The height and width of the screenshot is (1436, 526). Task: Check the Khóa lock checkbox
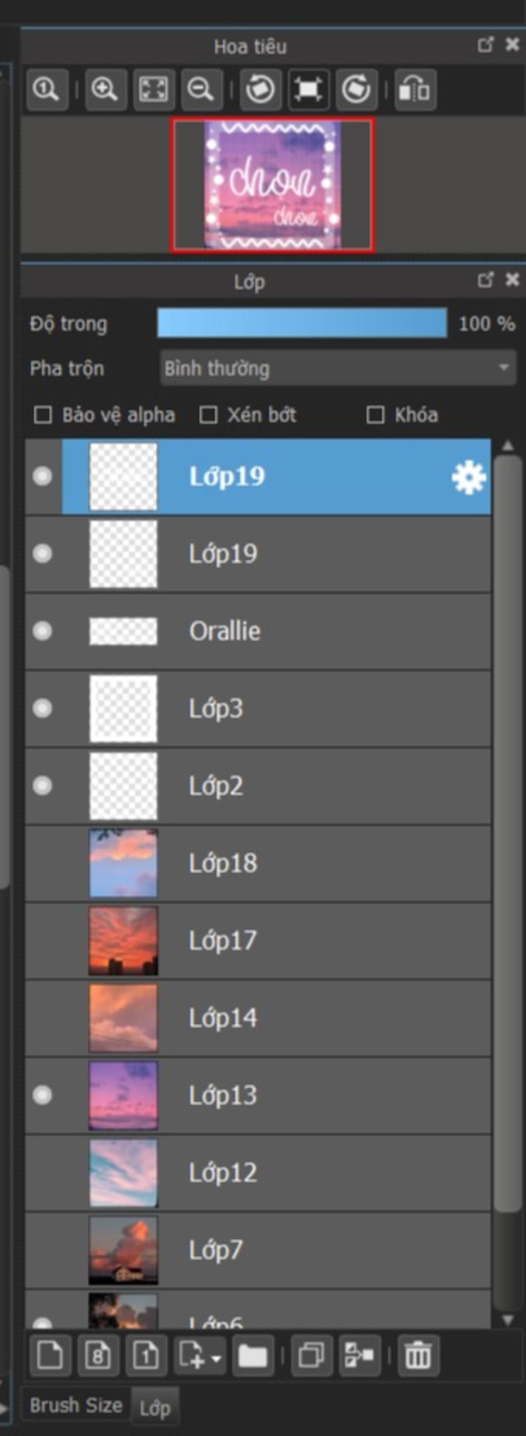click(x=375, y=415)
